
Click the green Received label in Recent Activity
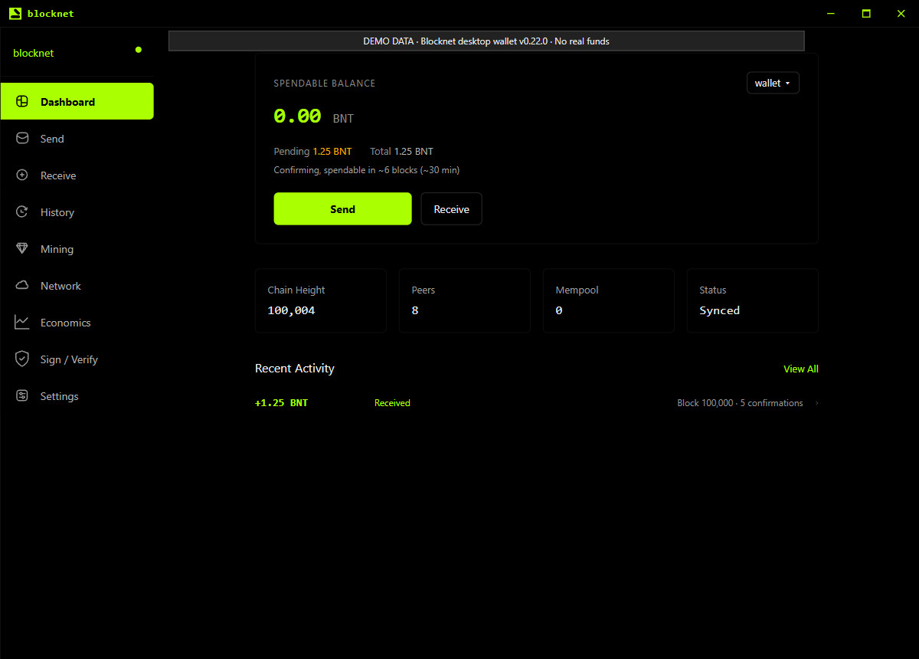click(x=392, y=403)
